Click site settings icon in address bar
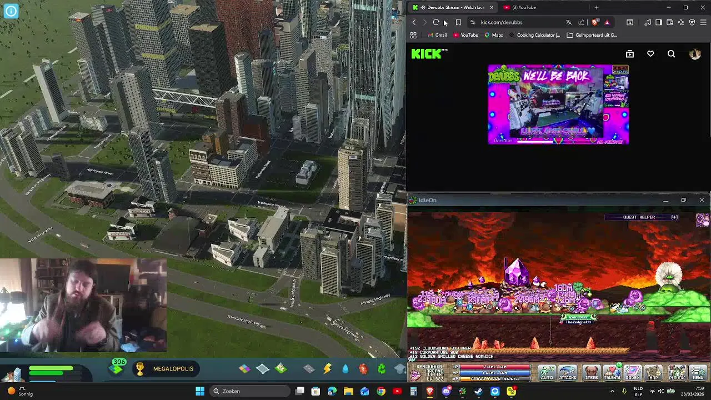Viewport: 711px width, 400px height. (x=472, y=22)
